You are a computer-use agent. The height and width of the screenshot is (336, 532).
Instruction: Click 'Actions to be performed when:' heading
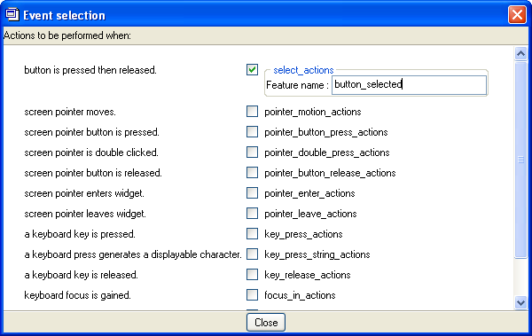67,35
